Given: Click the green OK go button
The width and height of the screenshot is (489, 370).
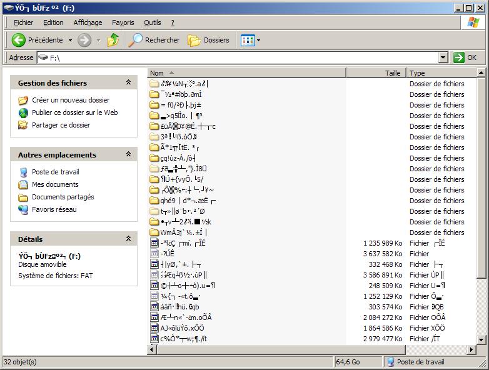Looking at the screenshot, I should [465, 57].
